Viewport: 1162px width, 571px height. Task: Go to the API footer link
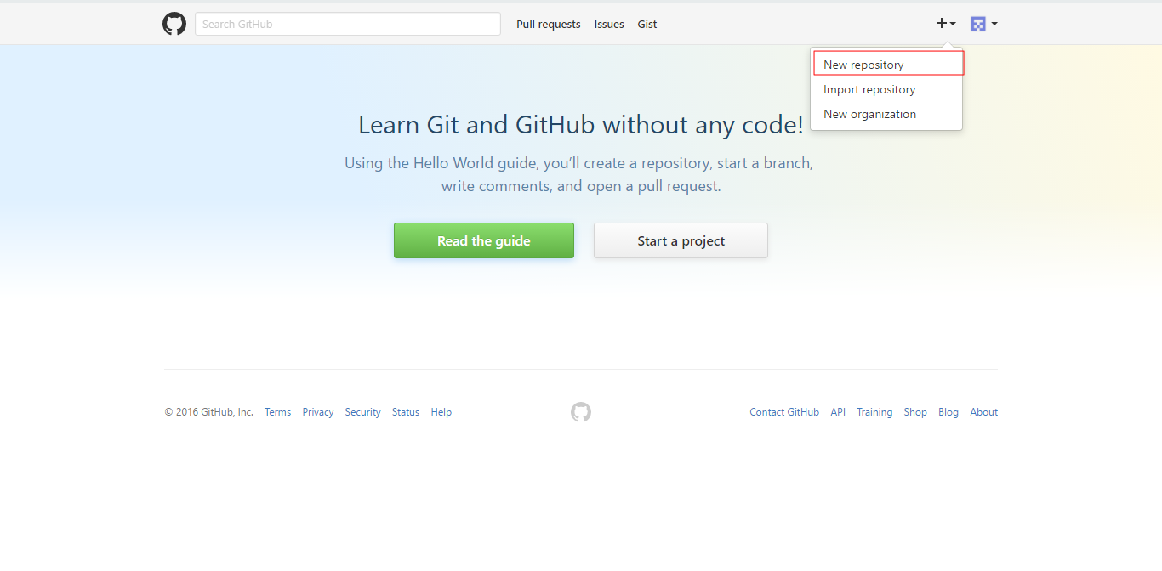click(838, 412)
